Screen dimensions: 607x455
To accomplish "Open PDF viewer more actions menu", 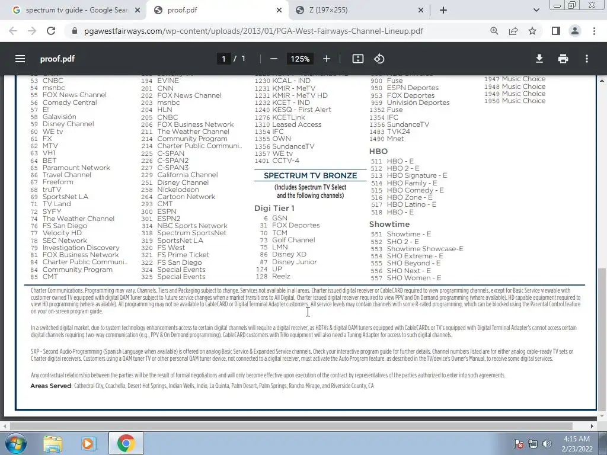I will [x=587, y=59].
